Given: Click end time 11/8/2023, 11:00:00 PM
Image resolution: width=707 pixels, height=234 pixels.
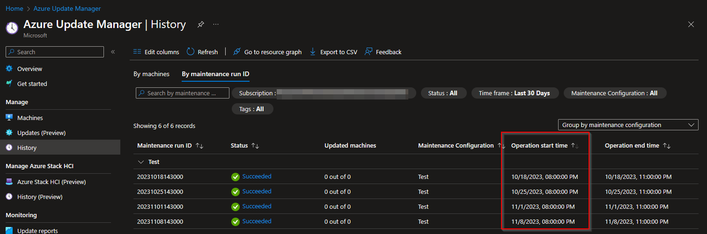Looking at the screenshot, I should [x=637, y=222].
